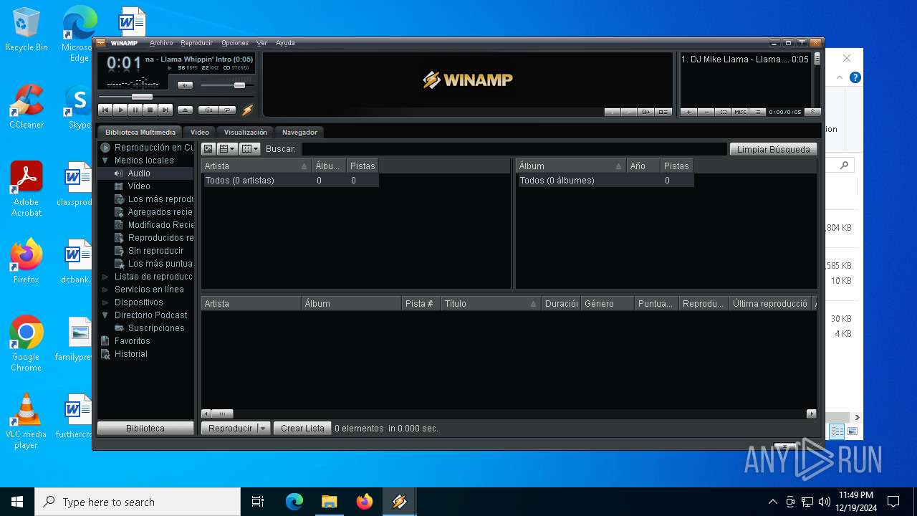Mute audio with the speaker button

pos(185,85)
